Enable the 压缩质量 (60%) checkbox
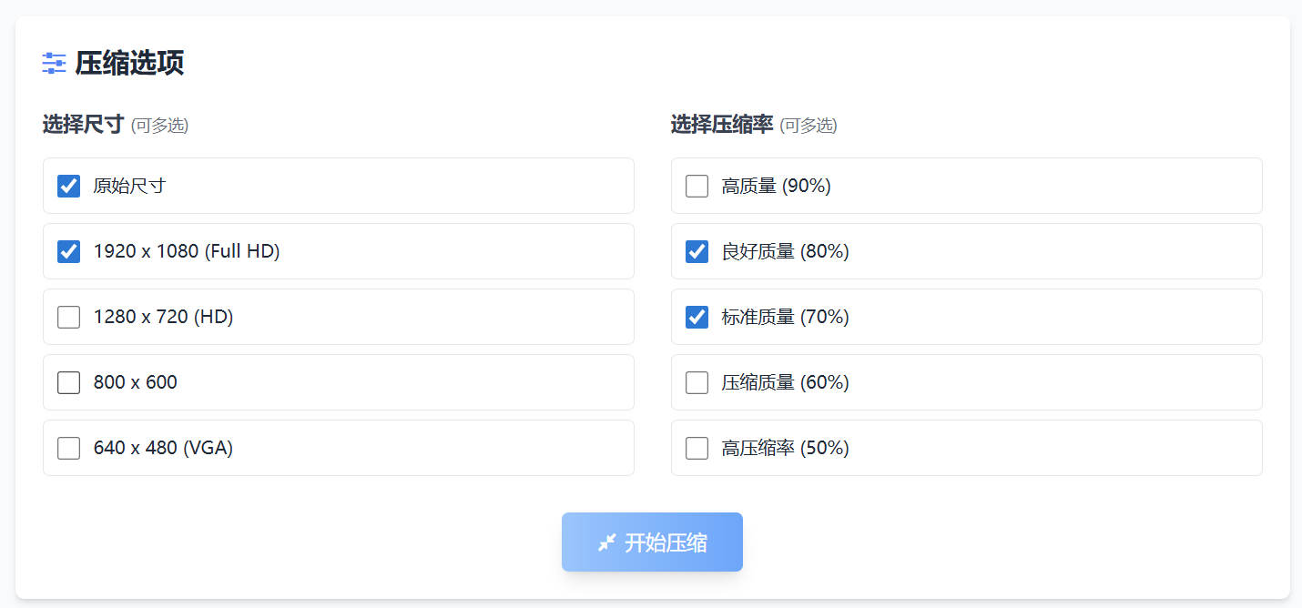The width and height of the screenshot is (1302, 608). click(x=697, y=383)
